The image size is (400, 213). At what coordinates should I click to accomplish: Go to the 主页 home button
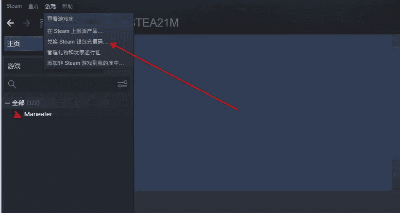coord(24,44)
